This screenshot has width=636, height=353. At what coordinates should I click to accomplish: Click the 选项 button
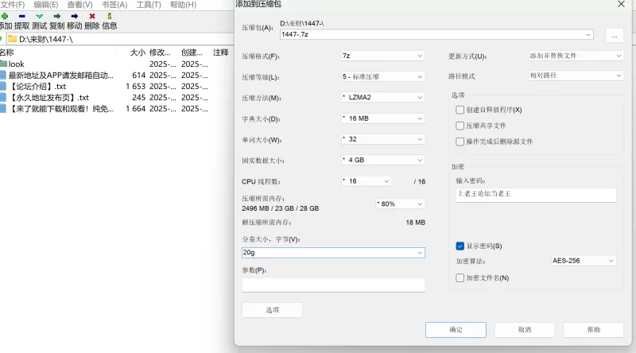pyautogui.click(x=272, y=310)
